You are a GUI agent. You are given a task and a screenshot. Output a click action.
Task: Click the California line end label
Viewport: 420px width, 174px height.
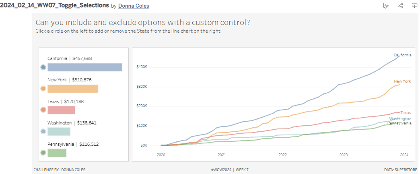point(402,55)
